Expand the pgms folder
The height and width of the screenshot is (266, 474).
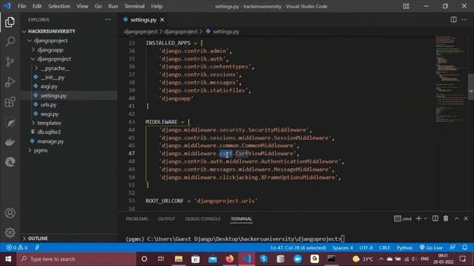tap(41, 150)
